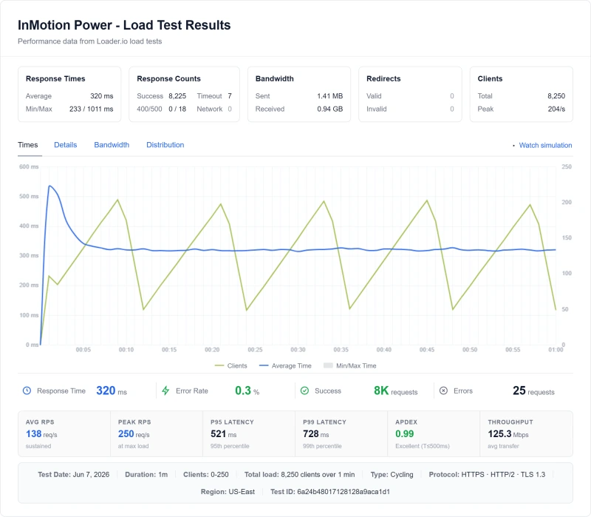Click the 400/500 value 0 / 18
The image size is (591, 517).
177,109
